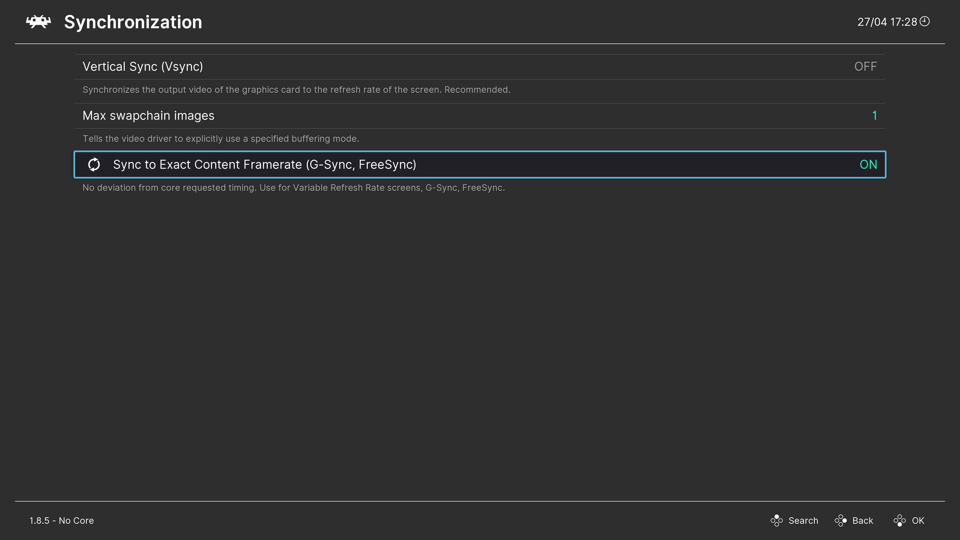Click the Search label in the footer

coord(803,520)
